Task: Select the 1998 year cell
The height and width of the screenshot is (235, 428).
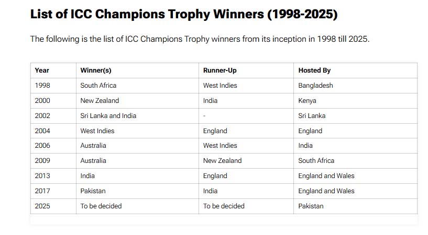Action: (x=42, y=86)
